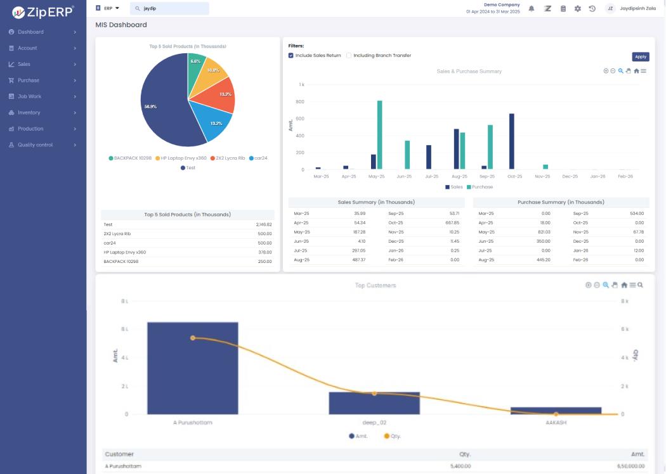Expand Sales menu chevron

click(x=75, y=65)
